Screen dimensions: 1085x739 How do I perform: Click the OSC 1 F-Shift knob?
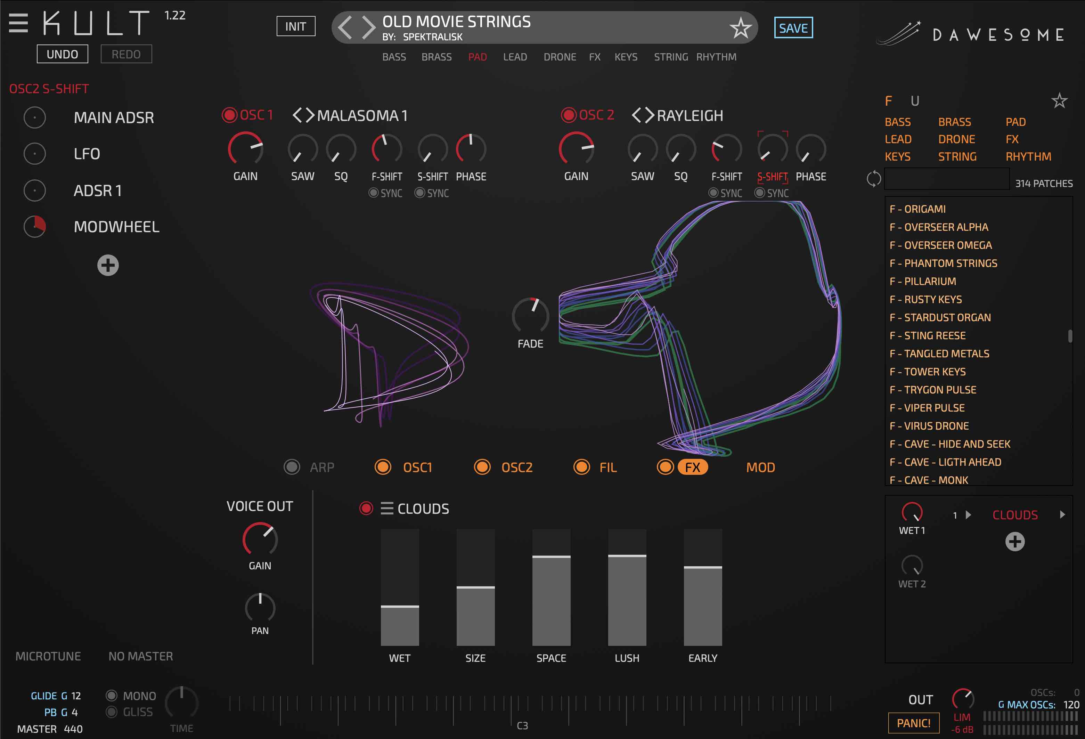tap(386, 149)
